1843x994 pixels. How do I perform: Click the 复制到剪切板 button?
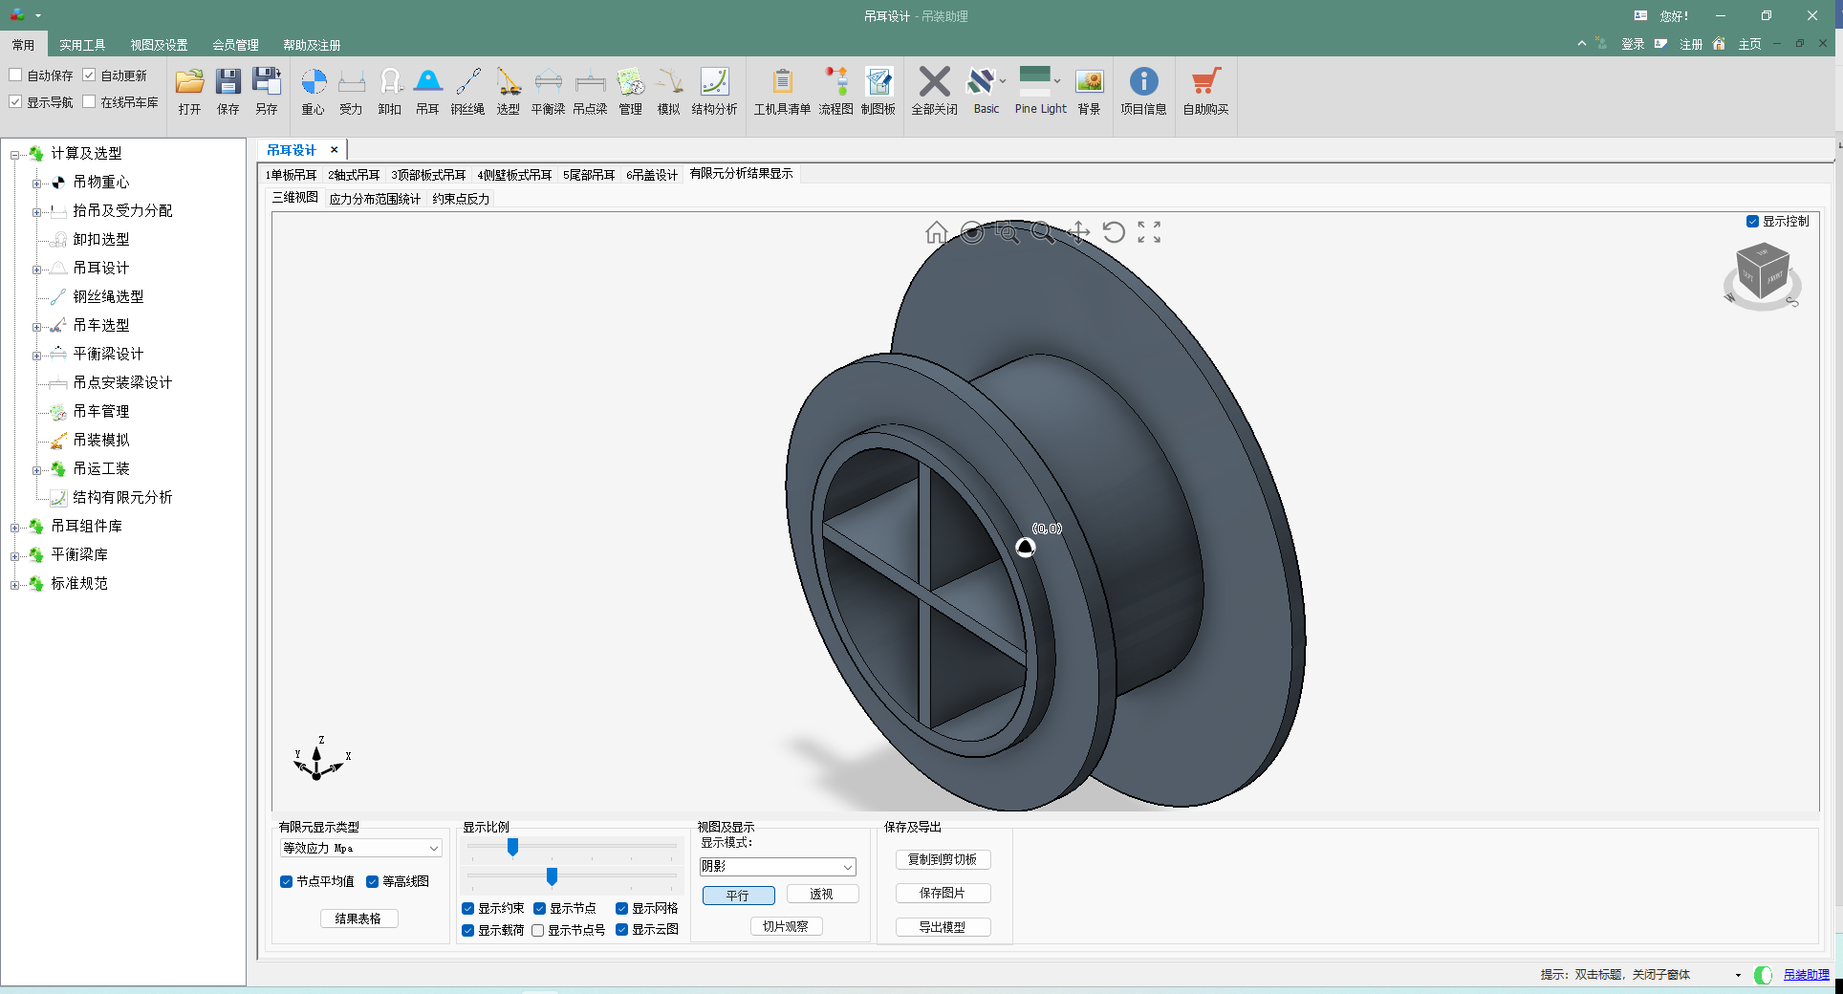click(x=943, y=859)
